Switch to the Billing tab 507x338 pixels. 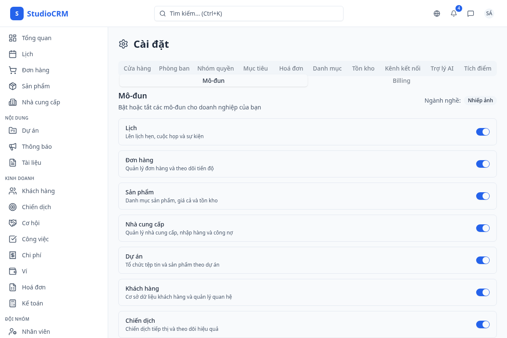401,81
